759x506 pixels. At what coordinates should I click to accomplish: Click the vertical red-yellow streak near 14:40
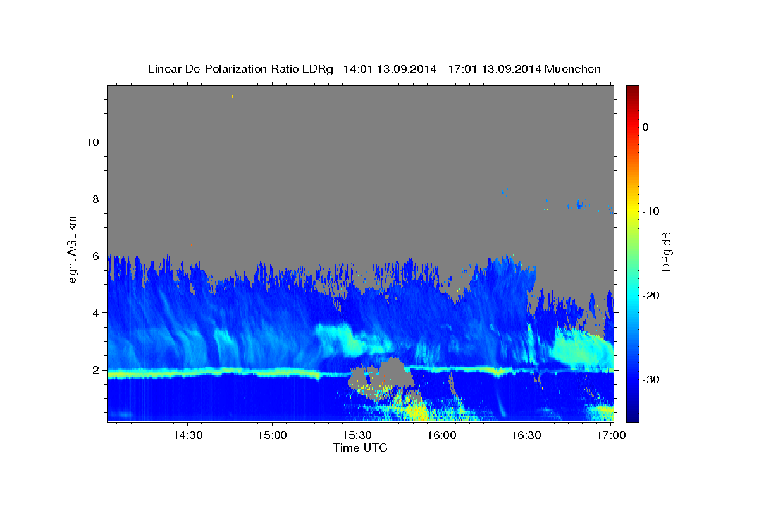pyautogui.click(x=223, y=224)
